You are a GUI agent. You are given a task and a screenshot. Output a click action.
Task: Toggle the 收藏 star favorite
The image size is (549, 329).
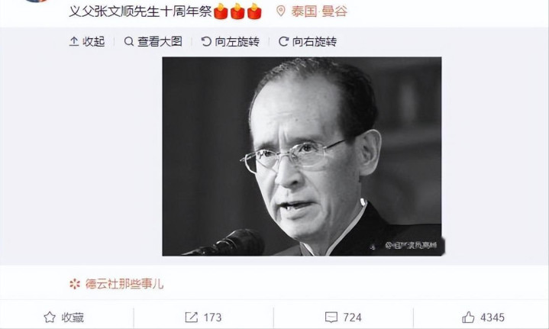click(64, 317)
